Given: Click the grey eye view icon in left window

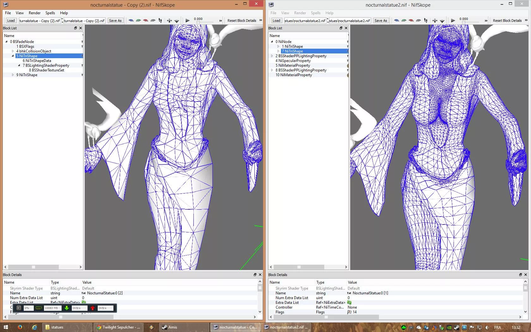Looking at the screenshot, I should (x=153, y=21).
